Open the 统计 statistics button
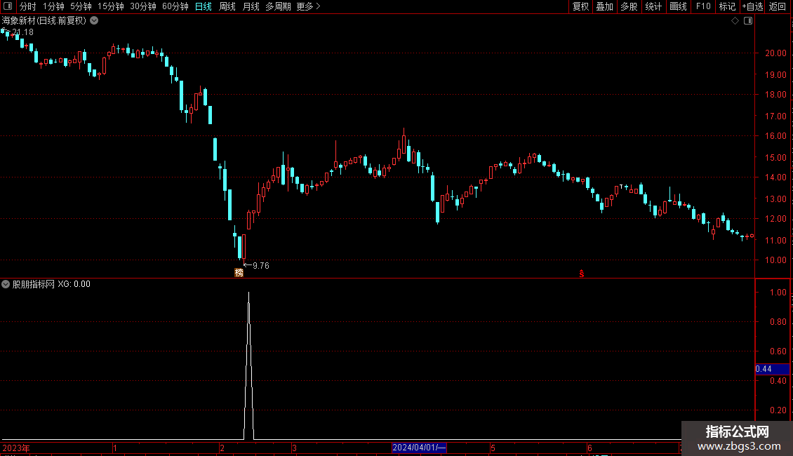The width and height of the screenshot is (793, 456). pos(653,6)
